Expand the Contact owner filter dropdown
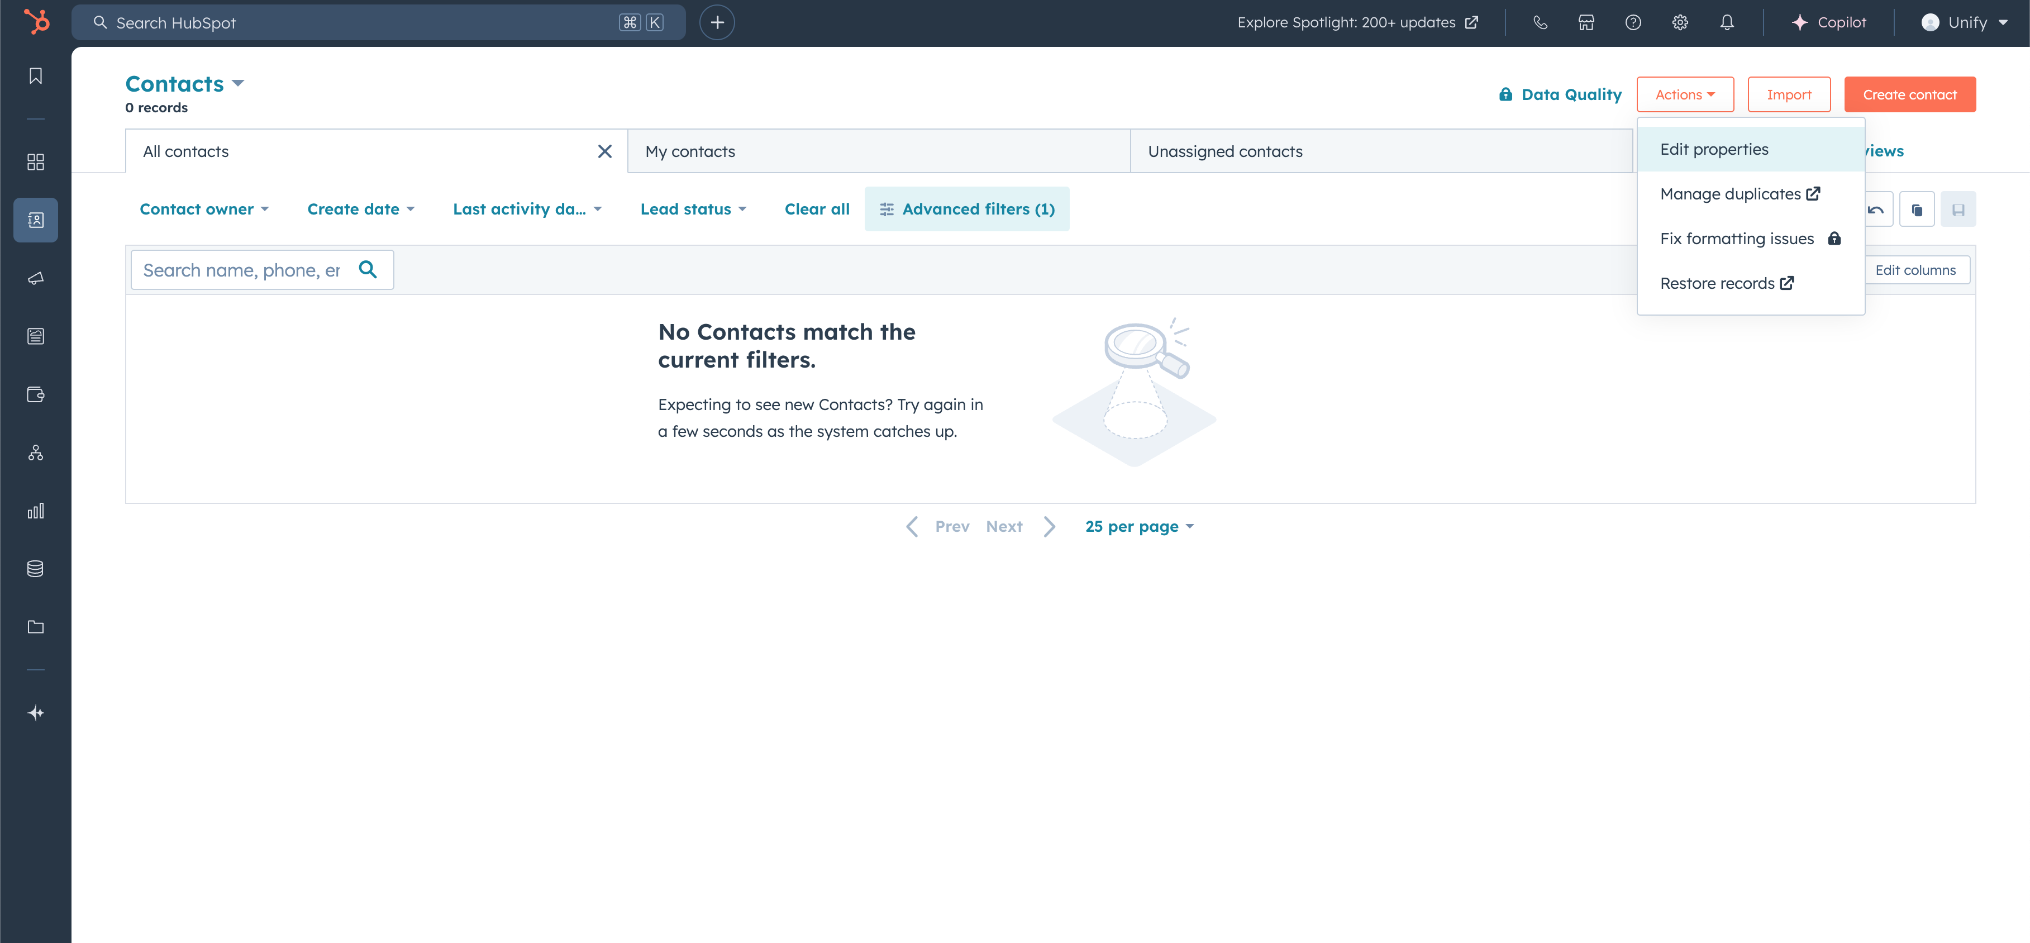 [204, 209]
